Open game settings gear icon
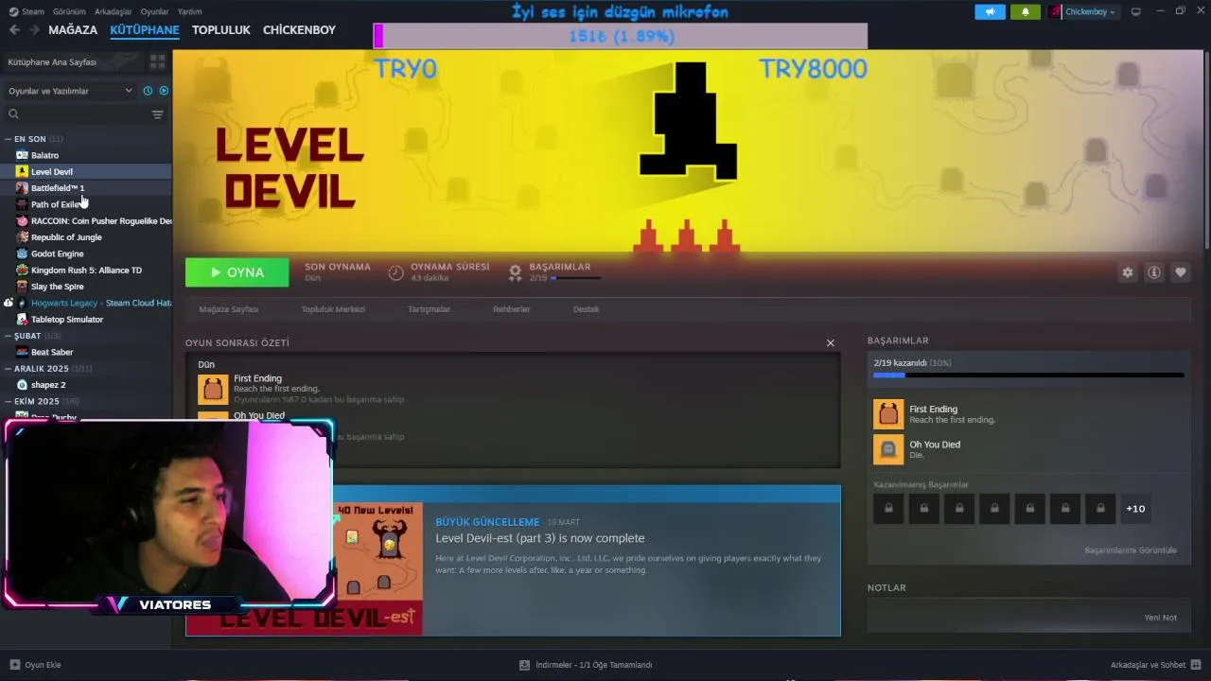Screen dimensions: 1211x681 [x=1128, y=272]
